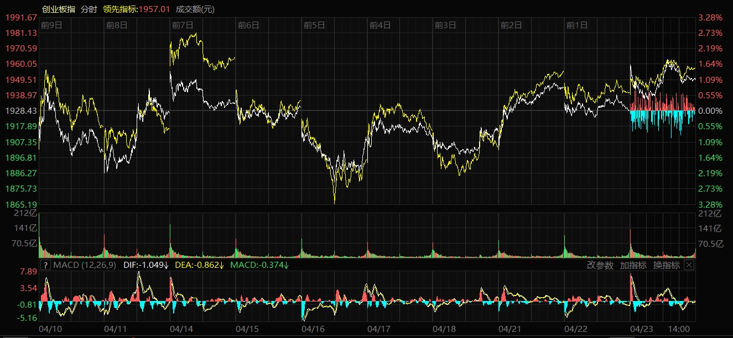Click the 分时 chart mode label

(89, 9)
